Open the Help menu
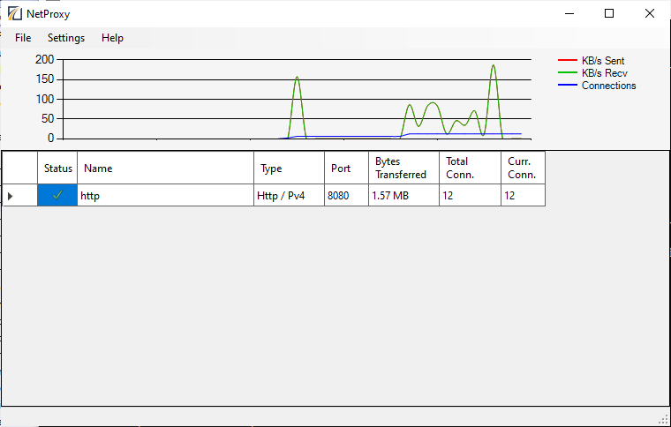Viewport: 671px width, 427px height. 112,38
